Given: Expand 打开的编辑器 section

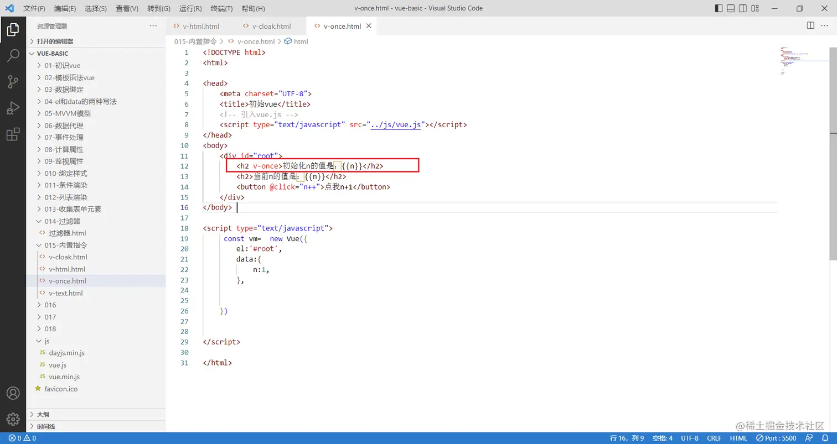Looking at the screenshot, I should point(96,41).
